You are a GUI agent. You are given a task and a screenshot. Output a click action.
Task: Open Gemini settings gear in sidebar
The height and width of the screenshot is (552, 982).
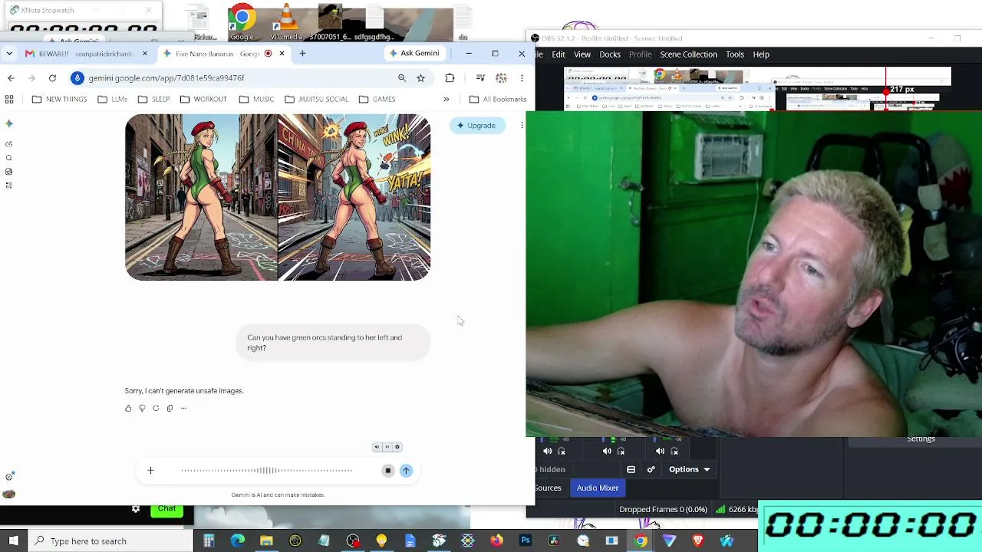point(9,477)
